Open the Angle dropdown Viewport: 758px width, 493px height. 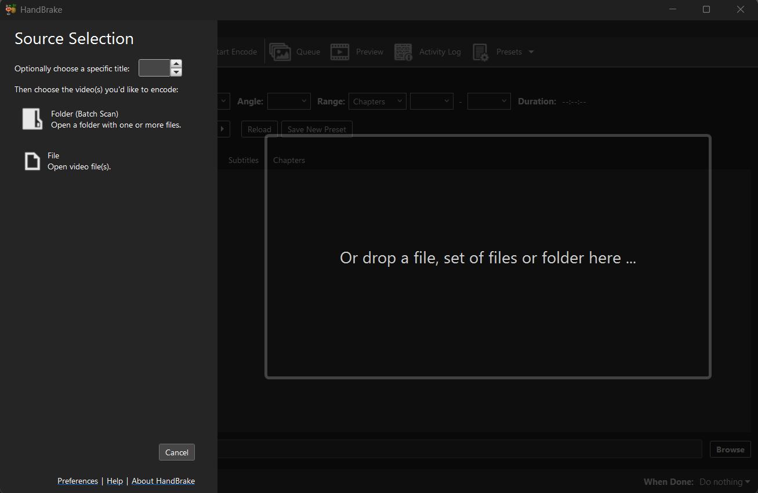pyautogui.click(x=289, y=101)
